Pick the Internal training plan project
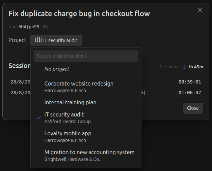This screenshot has width=212, height=171. click(x=86, y=102)
